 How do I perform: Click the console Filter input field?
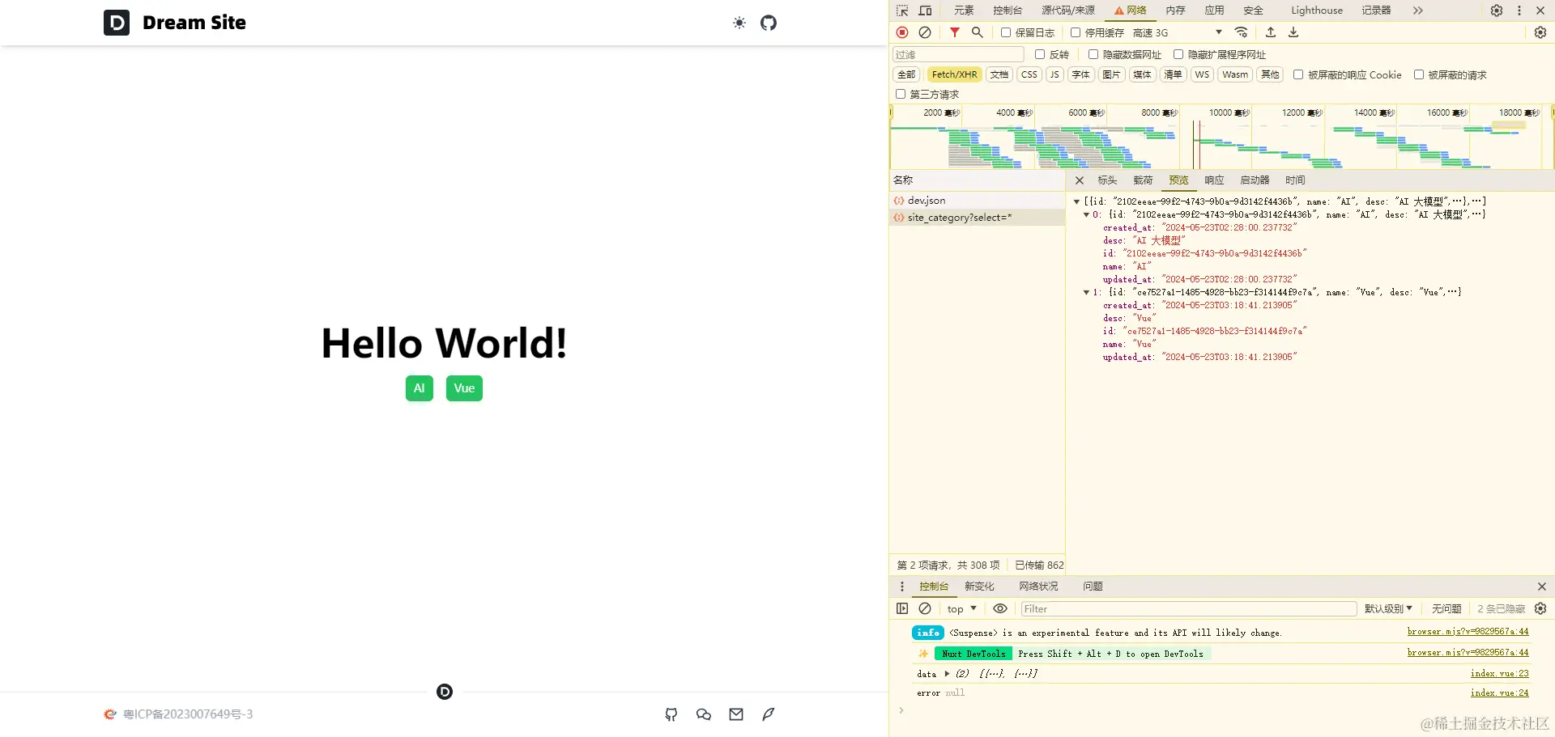(x=1188, y=608)
